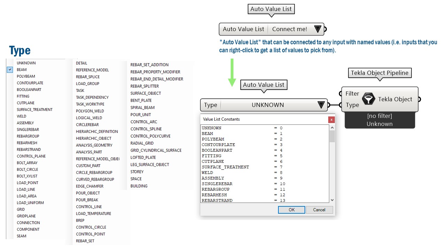Choose POLYBEAM from the Type menu
This screenshot has width=446, height=251.
pos(26,76)
